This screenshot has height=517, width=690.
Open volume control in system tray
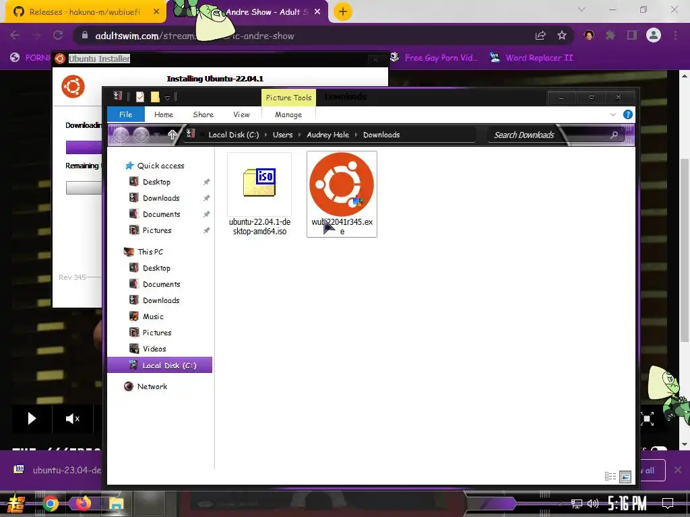tap(593, 504)
